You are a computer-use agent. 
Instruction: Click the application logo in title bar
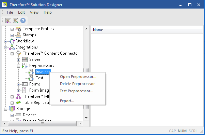click(x=4, y=4)
